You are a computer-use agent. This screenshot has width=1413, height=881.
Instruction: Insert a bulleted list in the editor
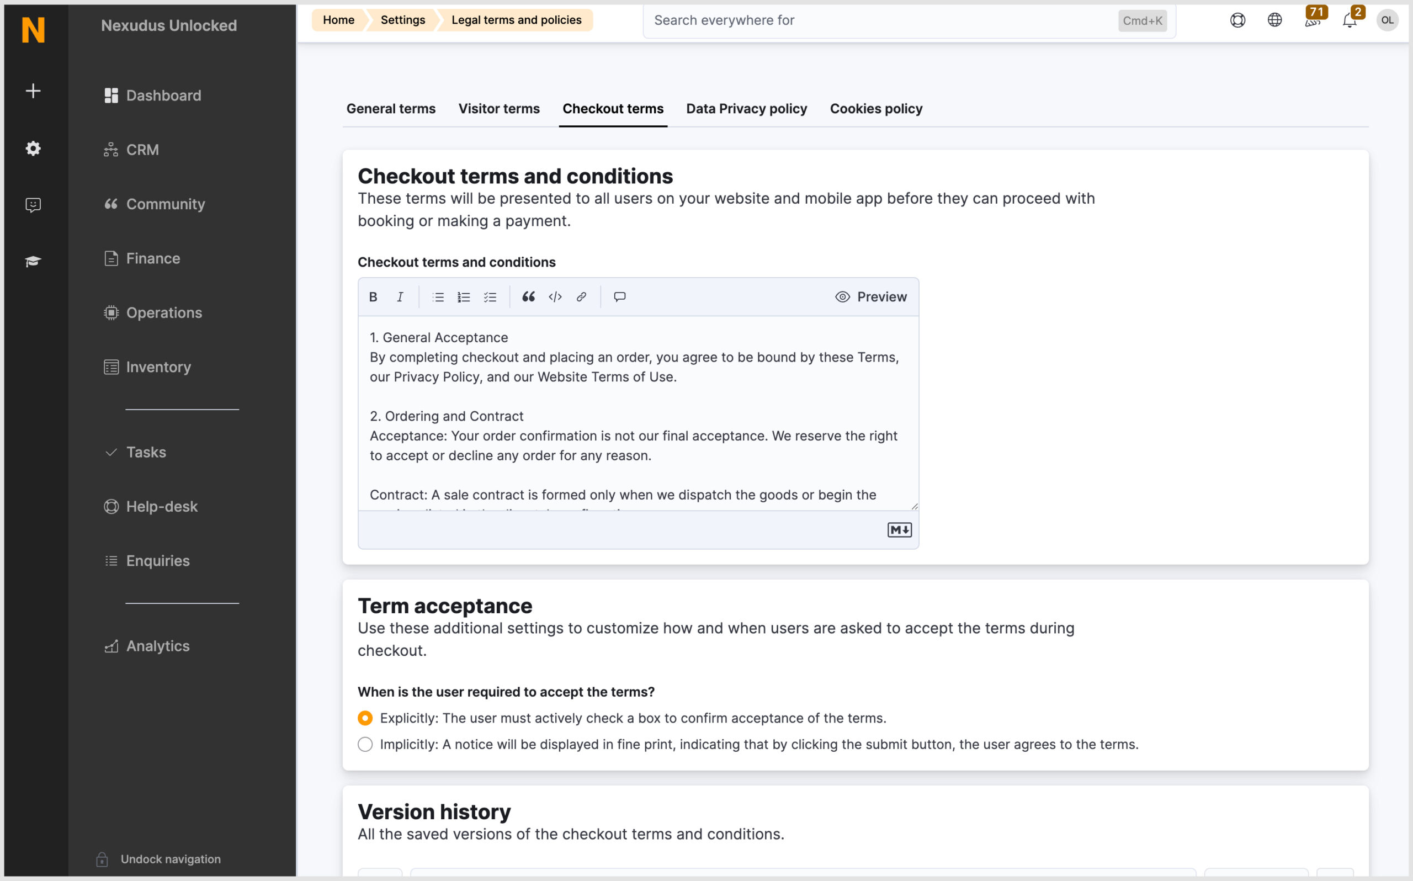(438, 296)
